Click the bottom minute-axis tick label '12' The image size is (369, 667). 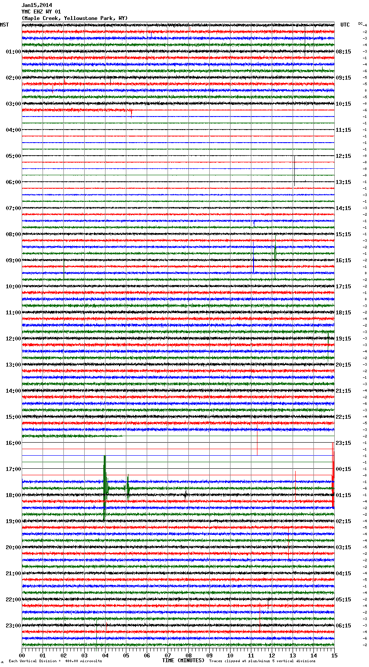[272, 655]
